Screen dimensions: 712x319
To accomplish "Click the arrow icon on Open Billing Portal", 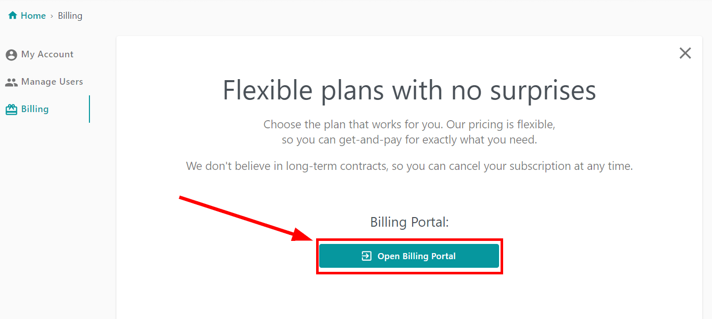I will pos(366,256).
